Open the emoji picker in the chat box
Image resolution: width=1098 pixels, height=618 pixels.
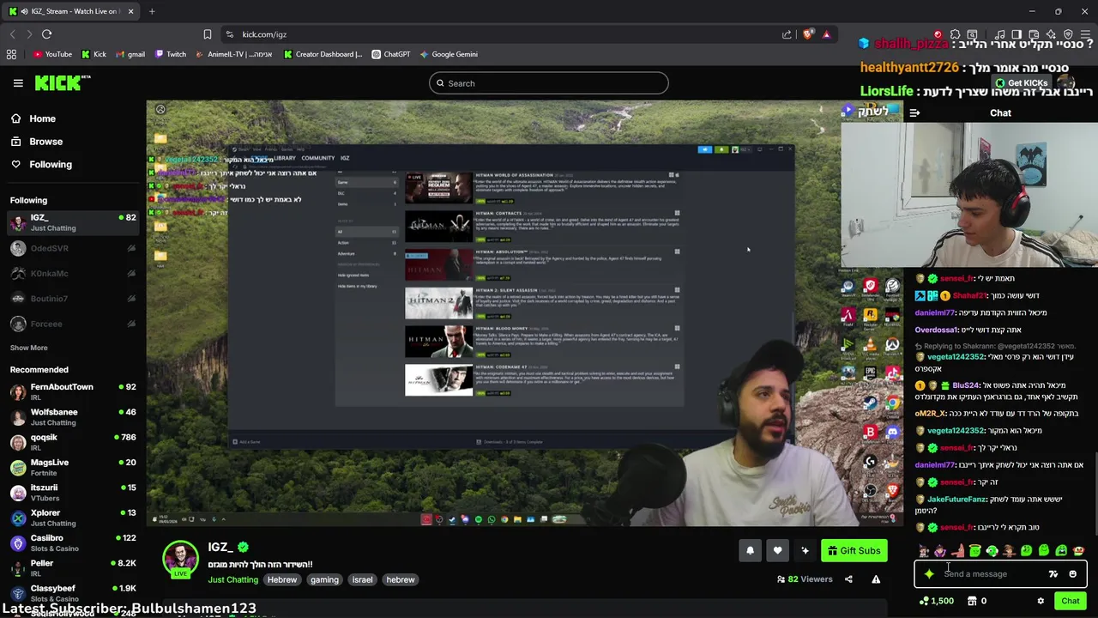(1072, 574)
